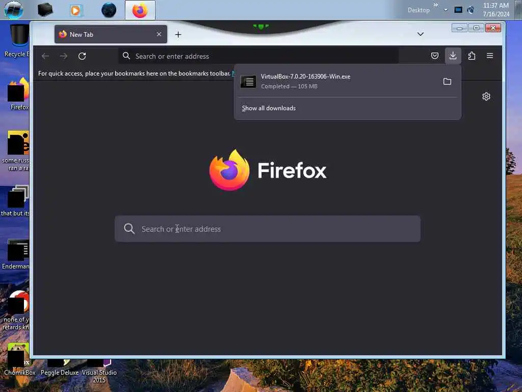
Task: Select the New Tab tab
Action: (x=111, y=34)
